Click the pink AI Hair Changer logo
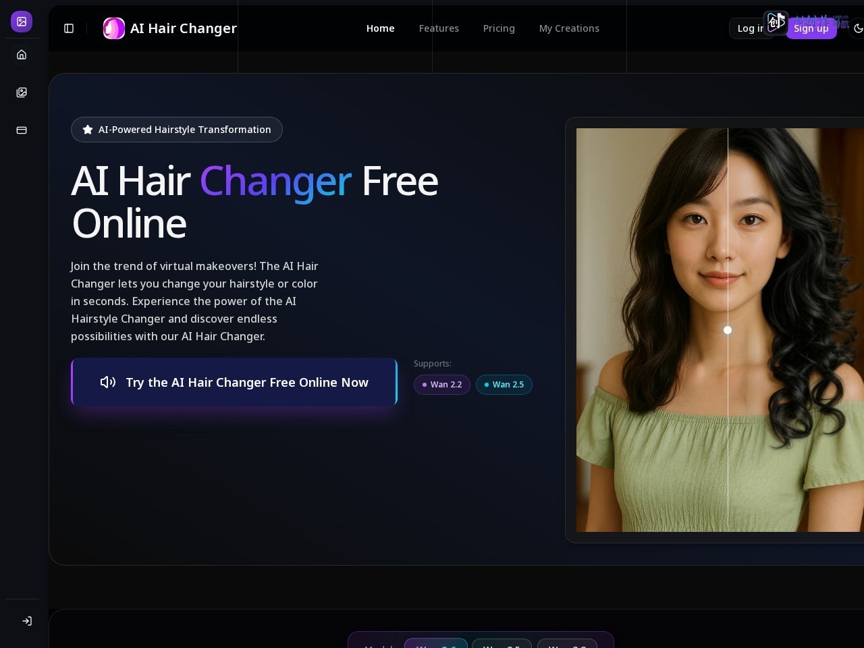Viewport: 864px width, 648px height. 114,28
